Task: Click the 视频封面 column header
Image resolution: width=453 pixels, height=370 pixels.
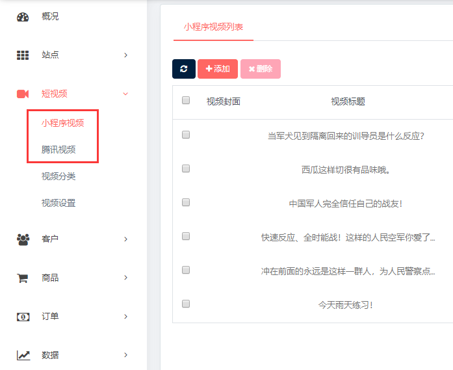Action: pos(224,101)
